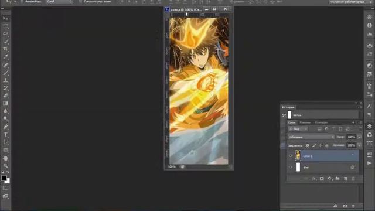Screen dimensions: 375x211
Task: Create new document from current History state
Action: click(336, 206)
